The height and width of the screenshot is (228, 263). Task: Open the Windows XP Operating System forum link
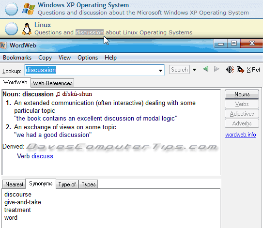point(83,5)
